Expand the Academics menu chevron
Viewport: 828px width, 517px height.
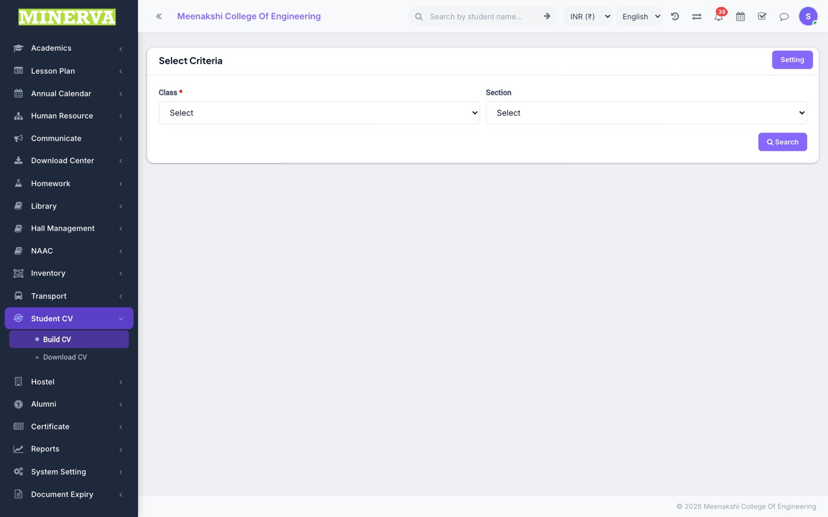121,48
